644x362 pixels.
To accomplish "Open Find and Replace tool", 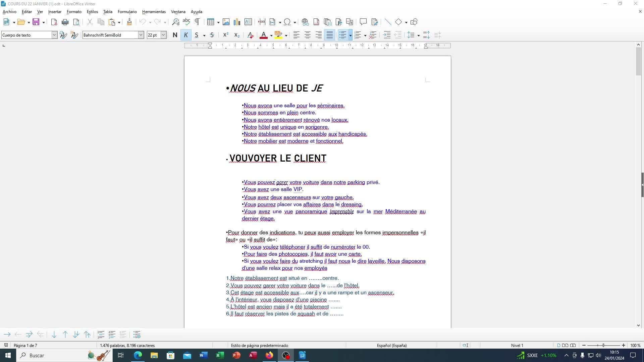I will point(175,22).
